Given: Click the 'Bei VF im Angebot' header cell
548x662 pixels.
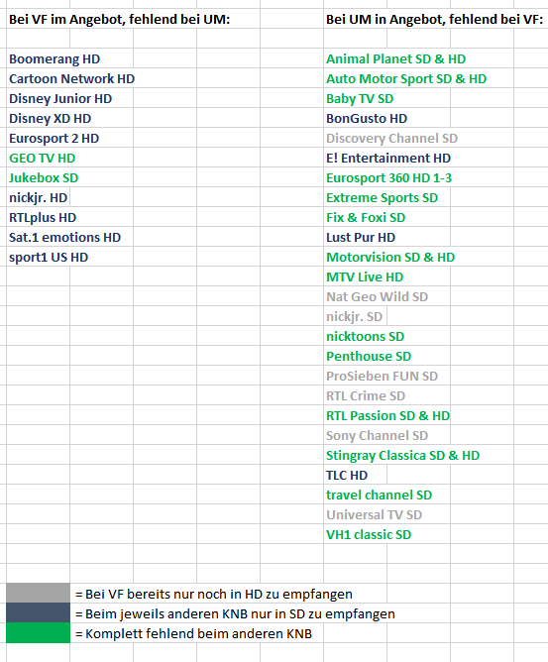Looking at the screenshot, I should pyautogui.click(x=120, y=20).
